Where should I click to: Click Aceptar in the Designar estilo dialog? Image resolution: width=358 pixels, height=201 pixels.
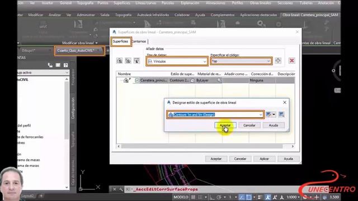225,125
